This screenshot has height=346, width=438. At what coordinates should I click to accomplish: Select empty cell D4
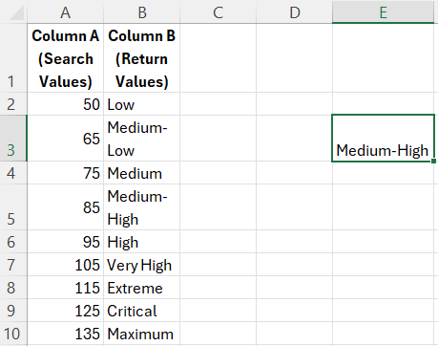coord(295,173)
